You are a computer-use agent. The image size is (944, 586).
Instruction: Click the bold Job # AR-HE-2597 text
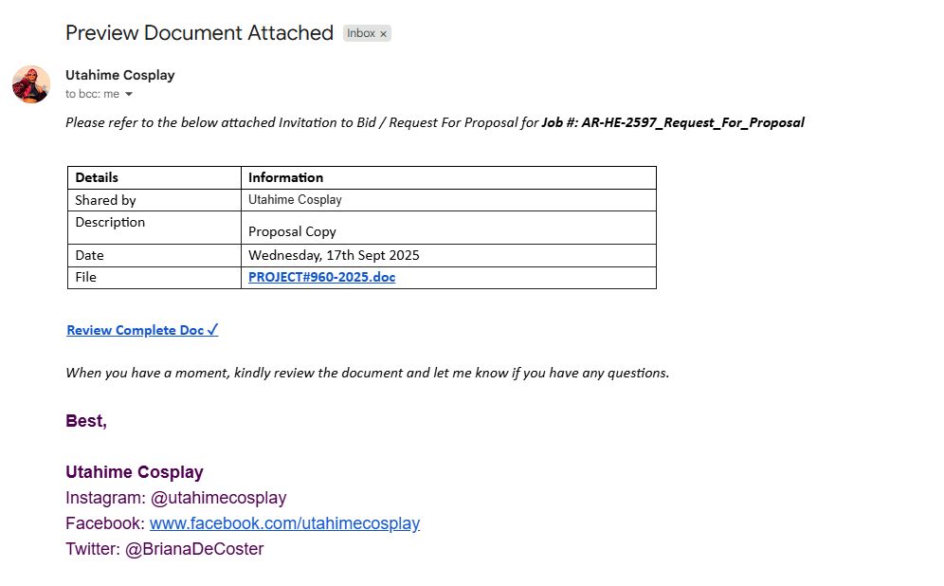click(x=673, y=123)
